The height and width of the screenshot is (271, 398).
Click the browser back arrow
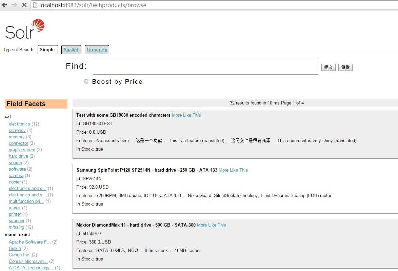(x=4, y=5)
